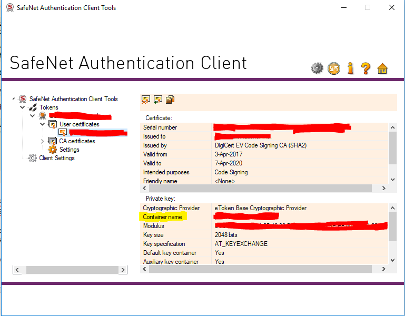
Task: Click the Client Settings gear icon
Action: [x=33, y=158]
